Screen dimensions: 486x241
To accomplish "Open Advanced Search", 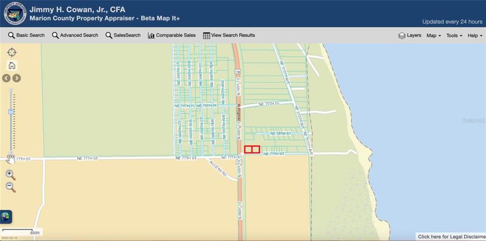I will (75, 35).
